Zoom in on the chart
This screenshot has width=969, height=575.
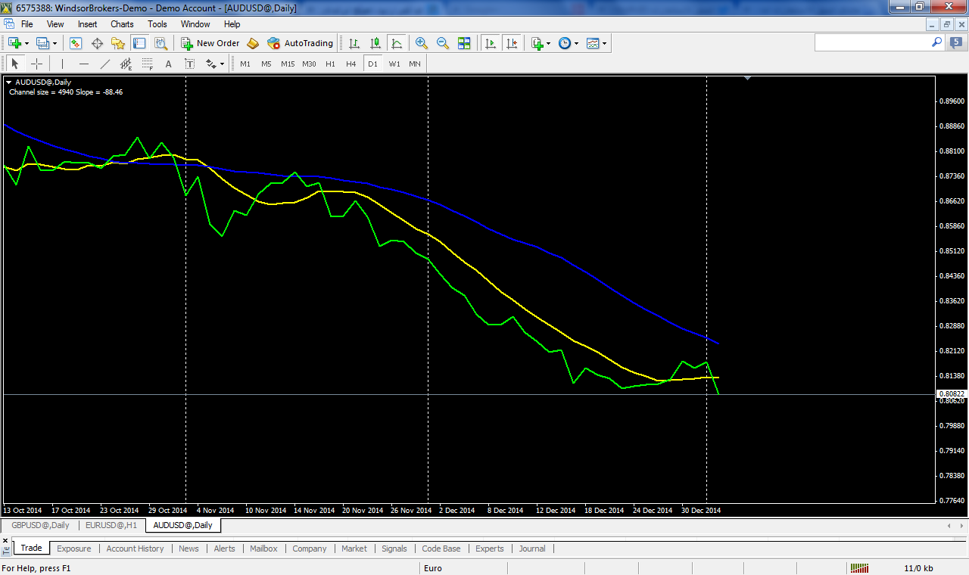pos(422,43)
